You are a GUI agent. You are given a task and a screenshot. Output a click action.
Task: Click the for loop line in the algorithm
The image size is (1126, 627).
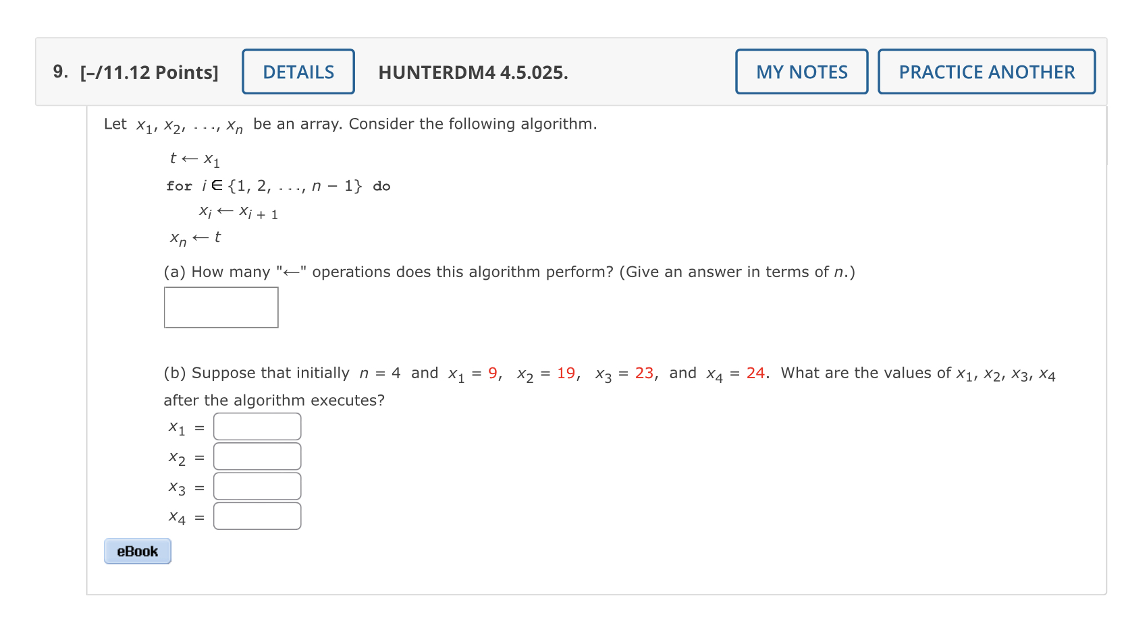tap(278, 185)
